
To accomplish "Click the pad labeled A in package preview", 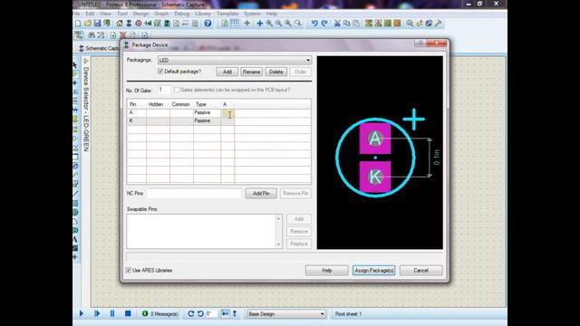I will click(x=375, y=139).
